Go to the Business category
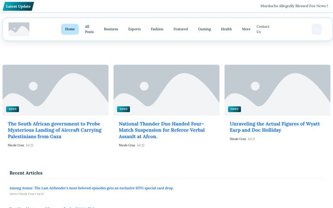Screen dimensions: 333x208 (111, 29)
